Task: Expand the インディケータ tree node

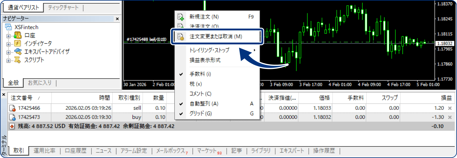Action: (x=8, y=44)
